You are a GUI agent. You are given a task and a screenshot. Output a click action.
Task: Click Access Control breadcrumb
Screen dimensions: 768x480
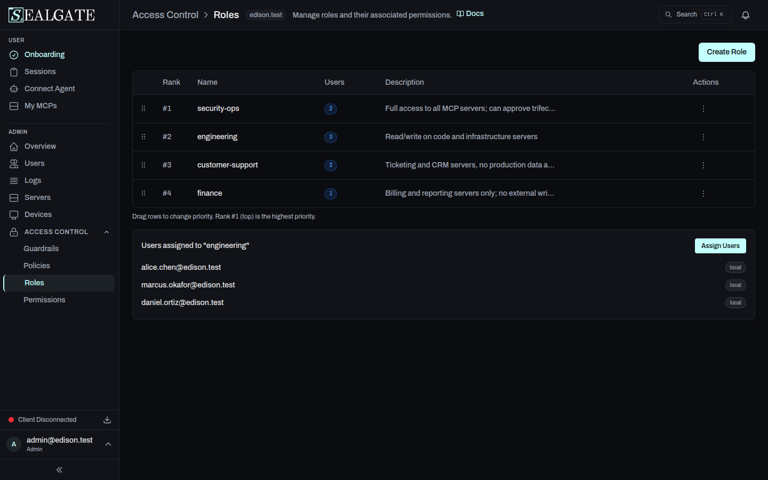click(x=165, y=15)
